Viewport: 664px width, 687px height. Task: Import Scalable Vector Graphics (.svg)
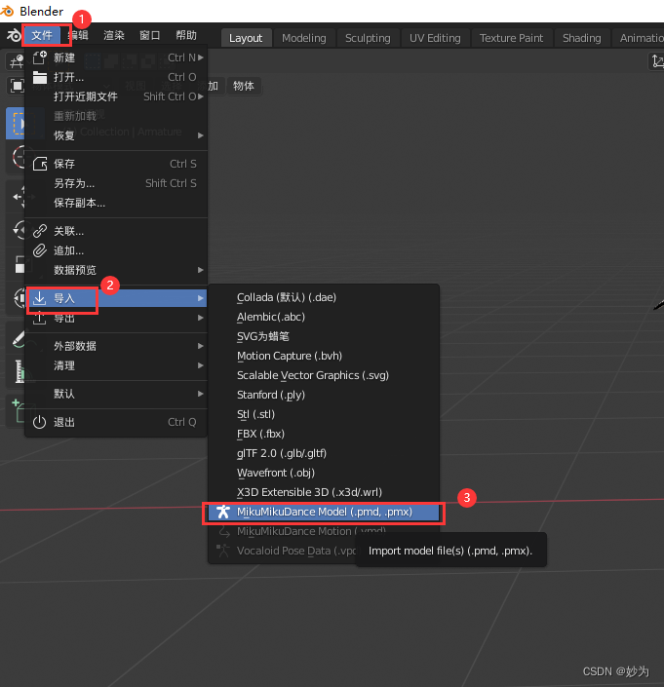(324, 375)
